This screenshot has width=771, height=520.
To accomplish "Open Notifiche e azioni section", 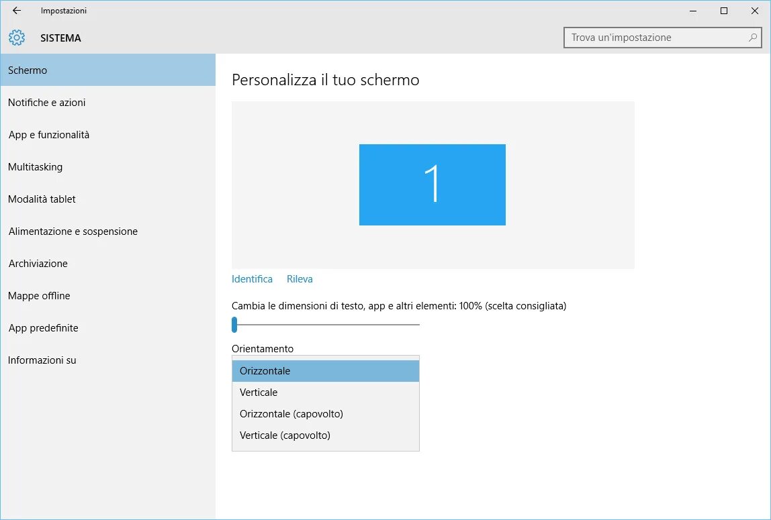I will [x=107, y=102].
